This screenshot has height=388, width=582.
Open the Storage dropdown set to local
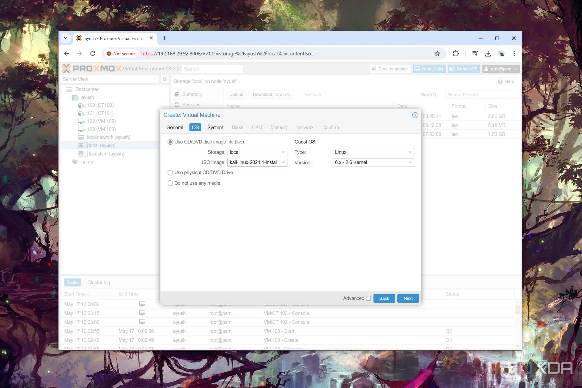[257, 152]
